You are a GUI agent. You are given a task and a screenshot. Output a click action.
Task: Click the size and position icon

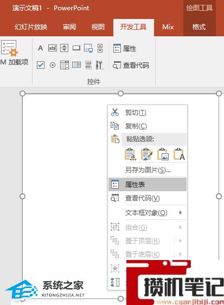(x=115, y=282)
